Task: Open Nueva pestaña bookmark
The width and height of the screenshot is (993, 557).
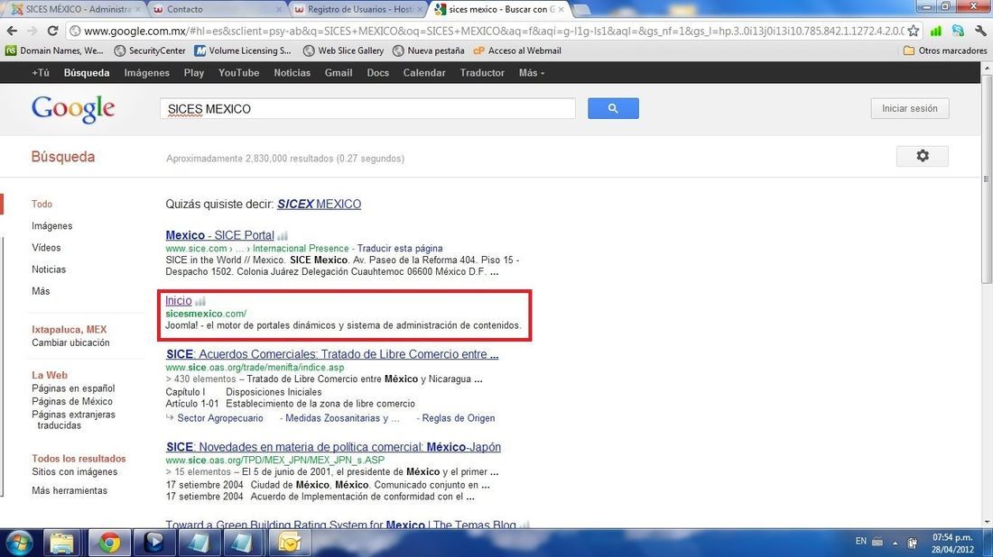Action: tap(429, 50)
